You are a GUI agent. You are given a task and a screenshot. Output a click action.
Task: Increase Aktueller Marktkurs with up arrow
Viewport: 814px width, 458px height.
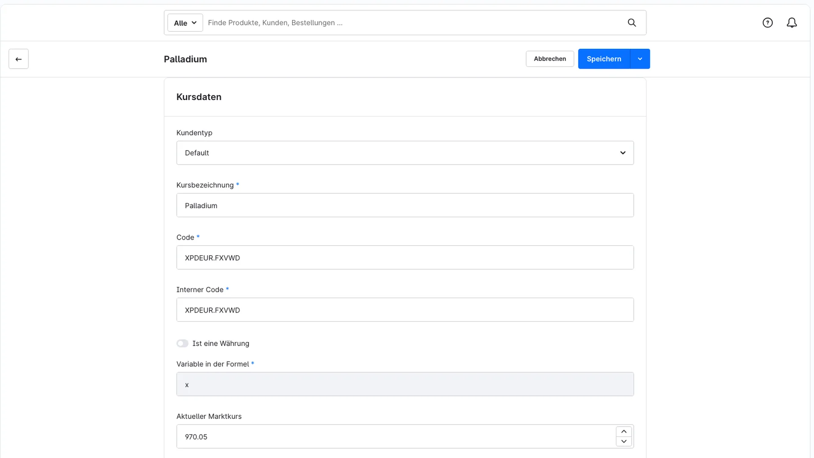tap(624, 432)
